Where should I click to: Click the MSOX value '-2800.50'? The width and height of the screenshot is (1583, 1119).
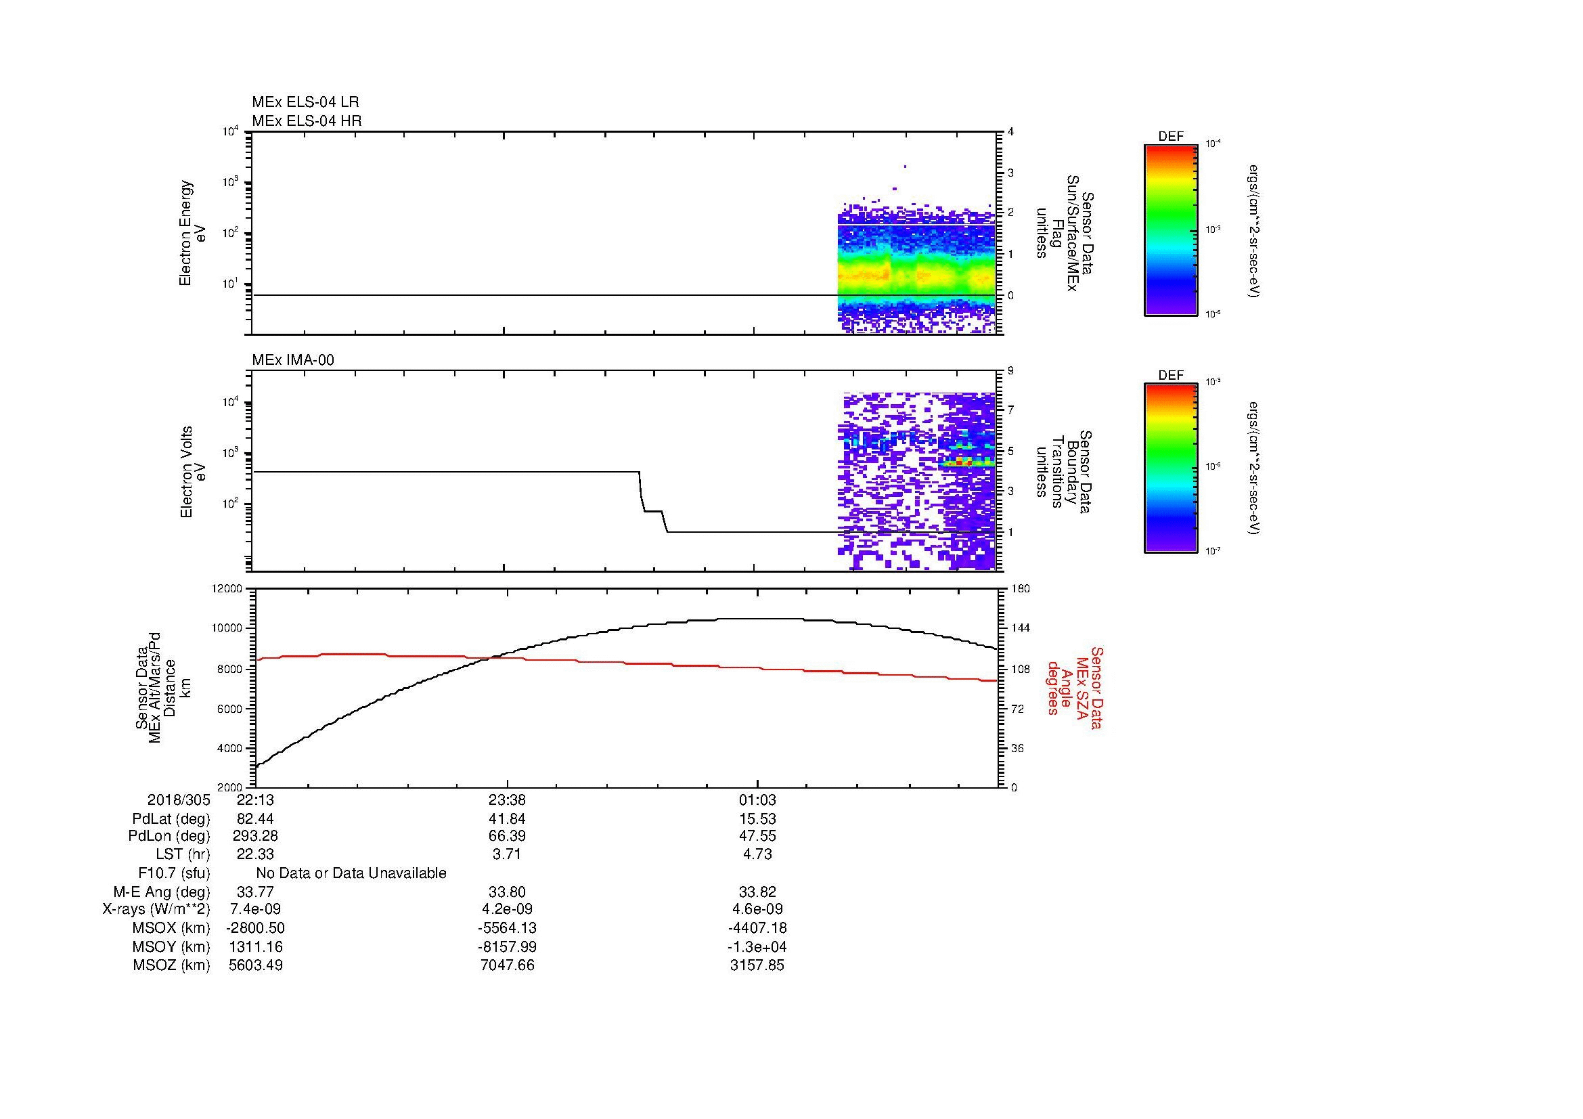point(256,929)
